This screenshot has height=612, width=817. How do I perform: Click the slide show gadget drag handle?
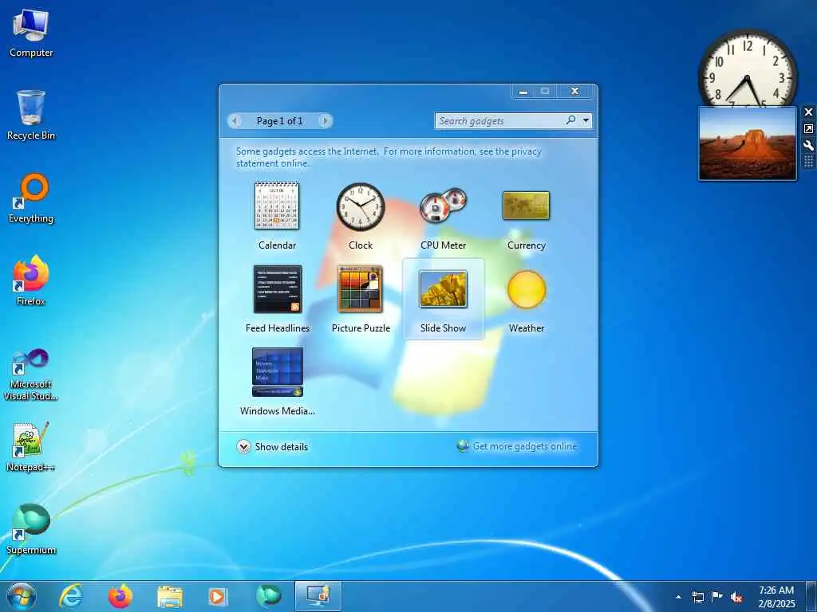[x=808, y=161]
